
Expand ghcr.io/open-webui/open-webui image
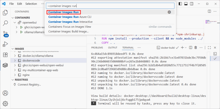[15, 65]
